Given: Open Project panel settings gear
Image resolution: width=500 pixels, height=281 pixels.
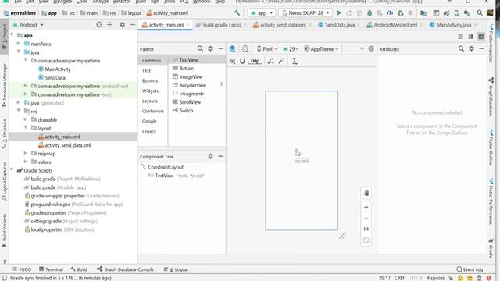Looking at the screenshot, I should (x=123, y=24).
